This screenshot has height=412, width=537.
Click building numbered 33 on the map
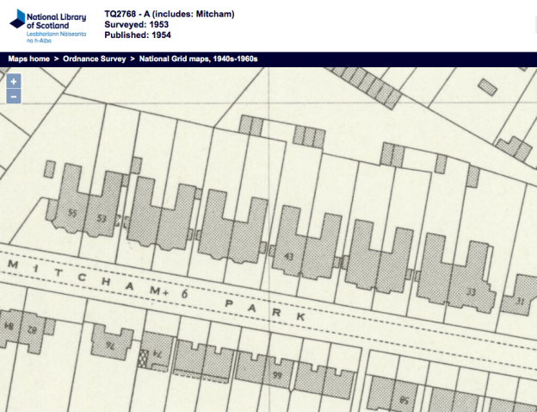click(471, 291)
